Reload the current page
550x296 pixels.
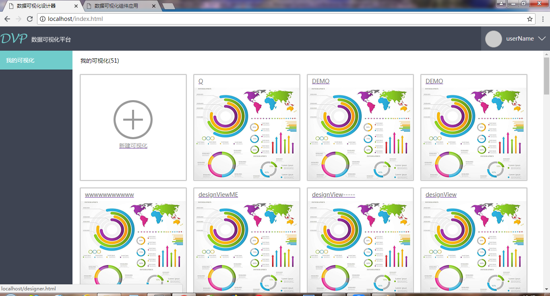coord(30,19)
